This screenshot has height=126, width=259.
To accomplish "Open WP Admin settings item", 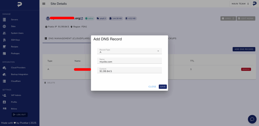I will click(x=16, y=95).
